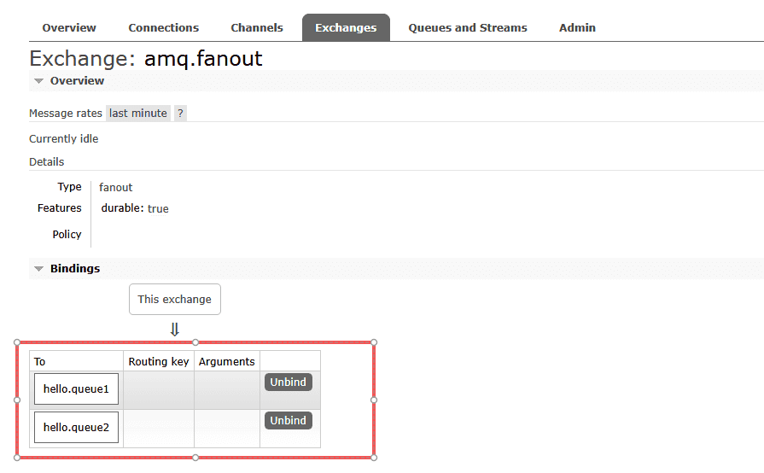Unbind hello.queue1 from the exchange
The width and height of the screenshot is (764, 473).
pyautogui.click(x=288, y=382)
